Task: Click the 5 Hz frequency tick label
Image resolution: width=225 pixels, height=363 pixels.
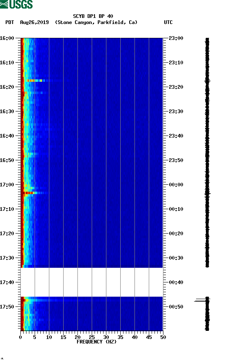Action: [35, 337]
